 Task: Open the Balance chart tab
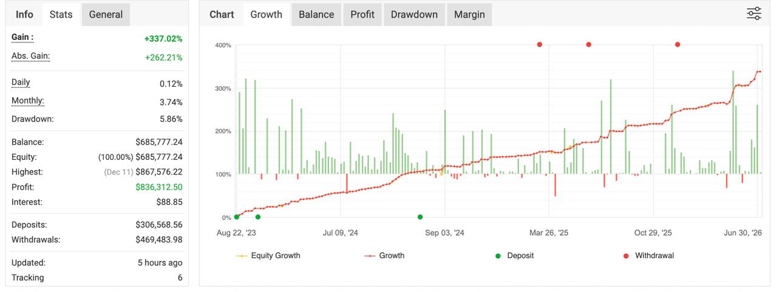click(x=316, y=15)
